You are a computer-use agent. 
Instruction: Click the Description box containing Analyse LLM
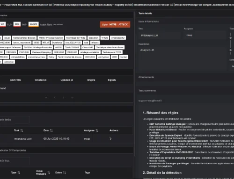coord(182,58)
